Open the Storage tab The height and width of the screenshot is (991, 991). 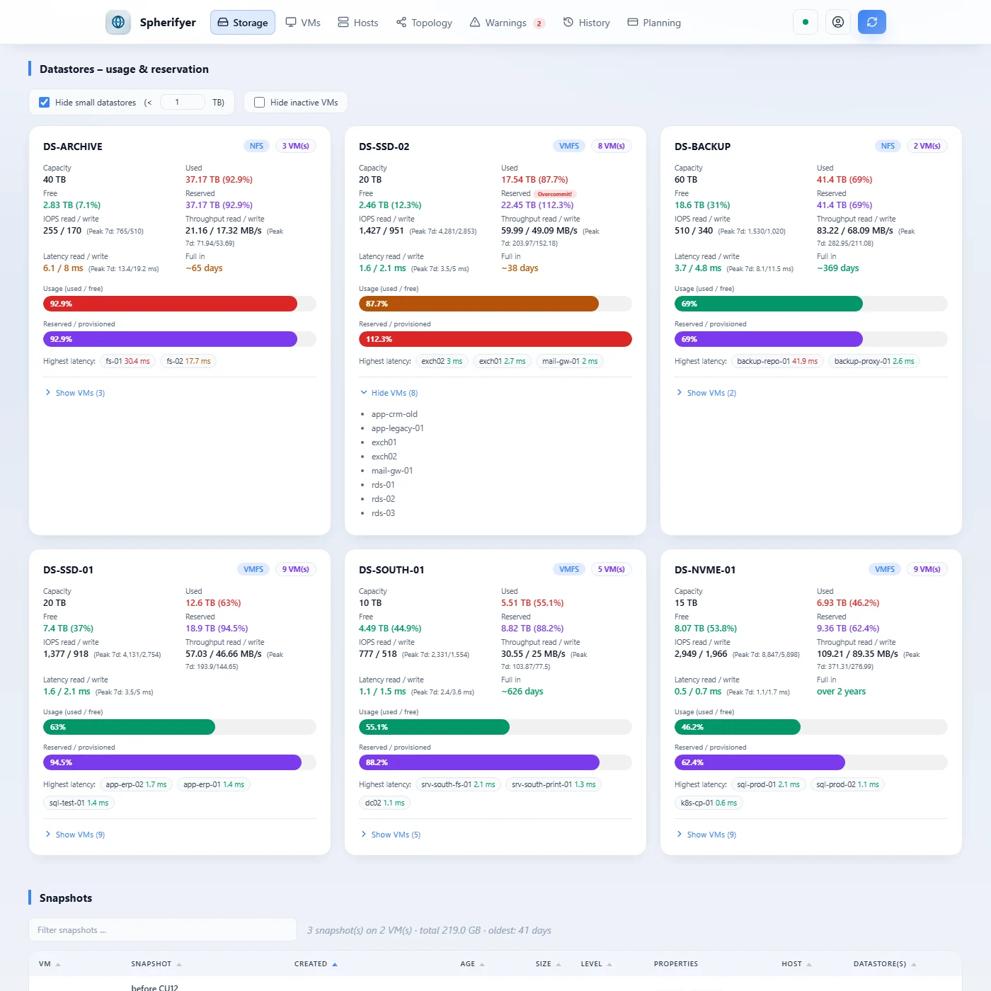point(243,23)
